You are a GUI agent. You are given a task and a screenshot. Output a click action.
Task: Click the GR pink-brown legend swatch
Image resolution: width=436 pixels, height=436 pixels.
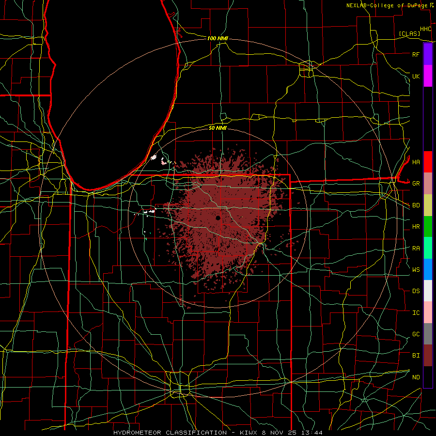click(x=428, y=184)
